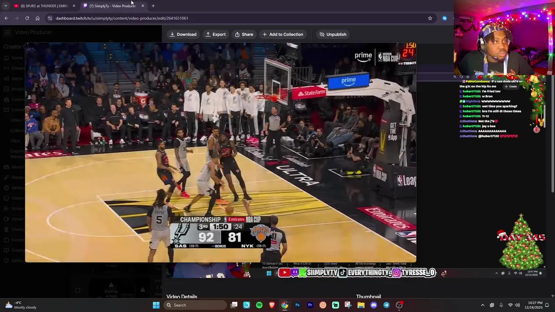Go back with the browser back arrow
The image size is (555, 312).
pyautogui.click(x=6, y=18)
